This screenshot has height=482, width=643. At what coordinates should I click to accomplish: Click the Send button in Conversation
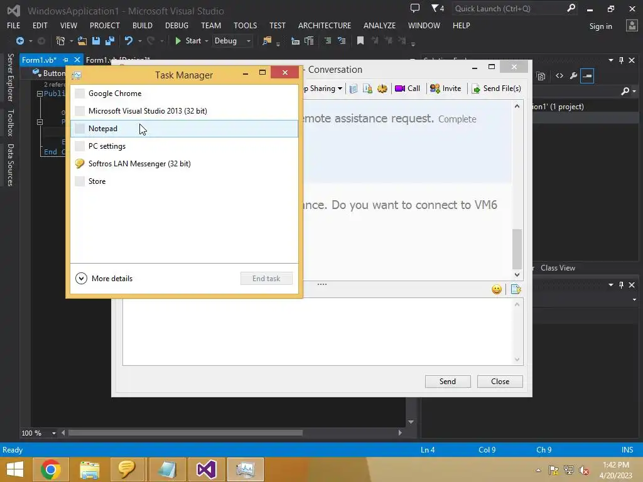click(x=447, y=381)
